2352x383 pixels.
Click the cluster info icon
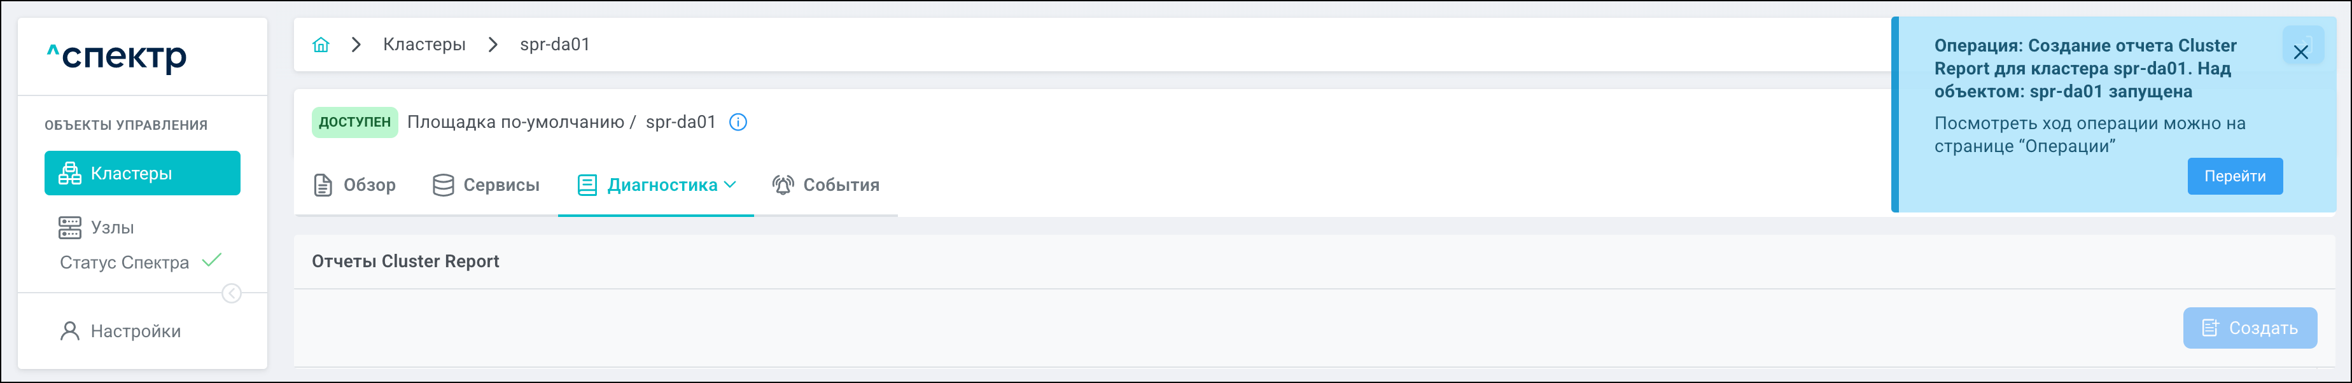pos(738,122)
